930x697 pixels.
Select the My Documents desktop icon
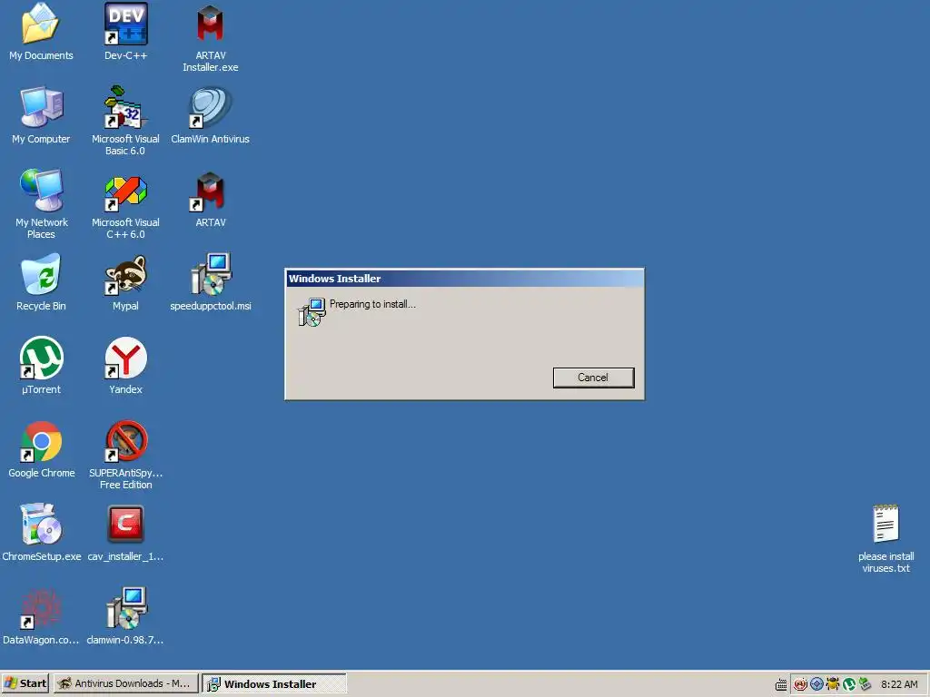pos(41,24)
